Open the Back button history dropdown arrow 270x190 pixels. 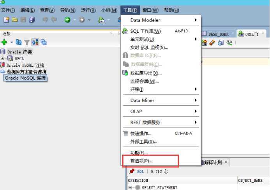pyautogui.click(x=74, y=20)
